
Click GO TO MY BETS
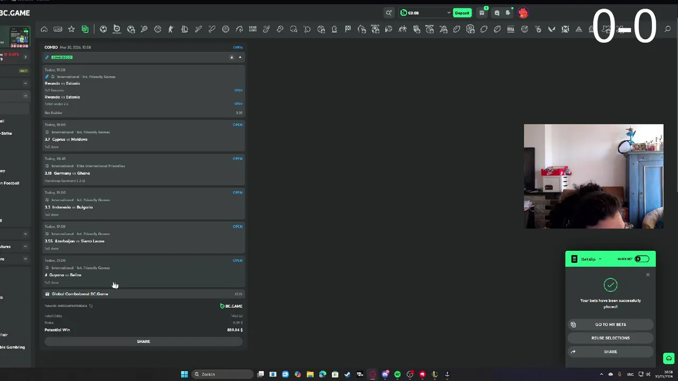pos(610,324)
